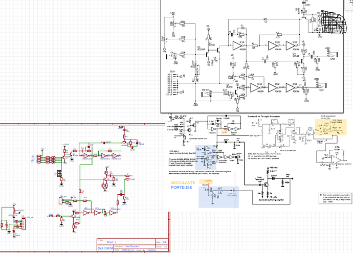This screenshot has height=253, width=353.
Task: Click the 2023-04-10 date field
Action: (128, 250)
